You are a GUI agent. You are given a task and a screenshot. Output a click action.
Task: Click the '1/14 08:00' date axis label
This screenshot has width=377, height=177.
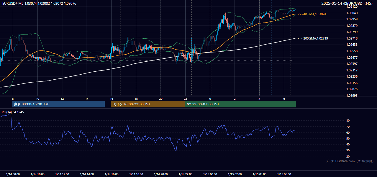[13, 174]
